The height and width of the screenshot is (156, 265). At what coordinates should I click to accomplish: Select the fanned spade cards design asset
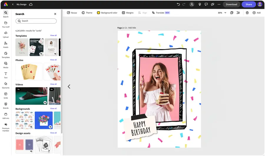click(x=44, y=144)
